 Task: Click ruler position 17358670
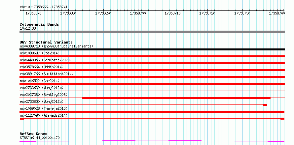(34, 13)
